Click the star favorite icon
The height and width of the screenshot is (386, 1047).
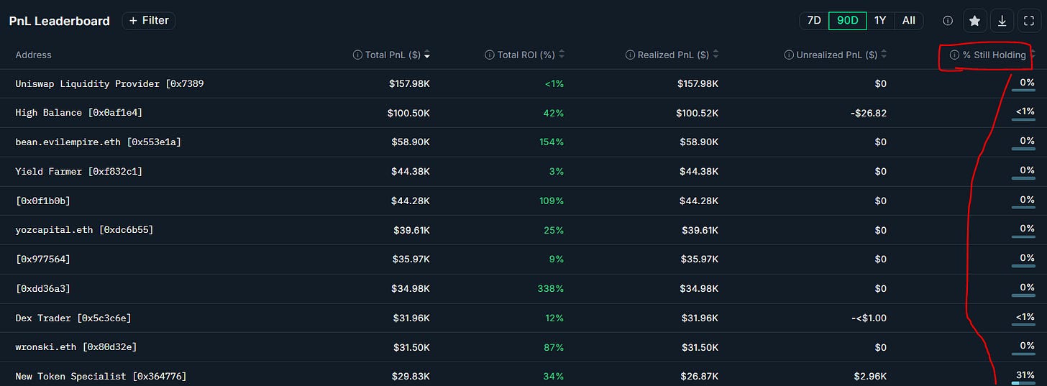(975, 21)
